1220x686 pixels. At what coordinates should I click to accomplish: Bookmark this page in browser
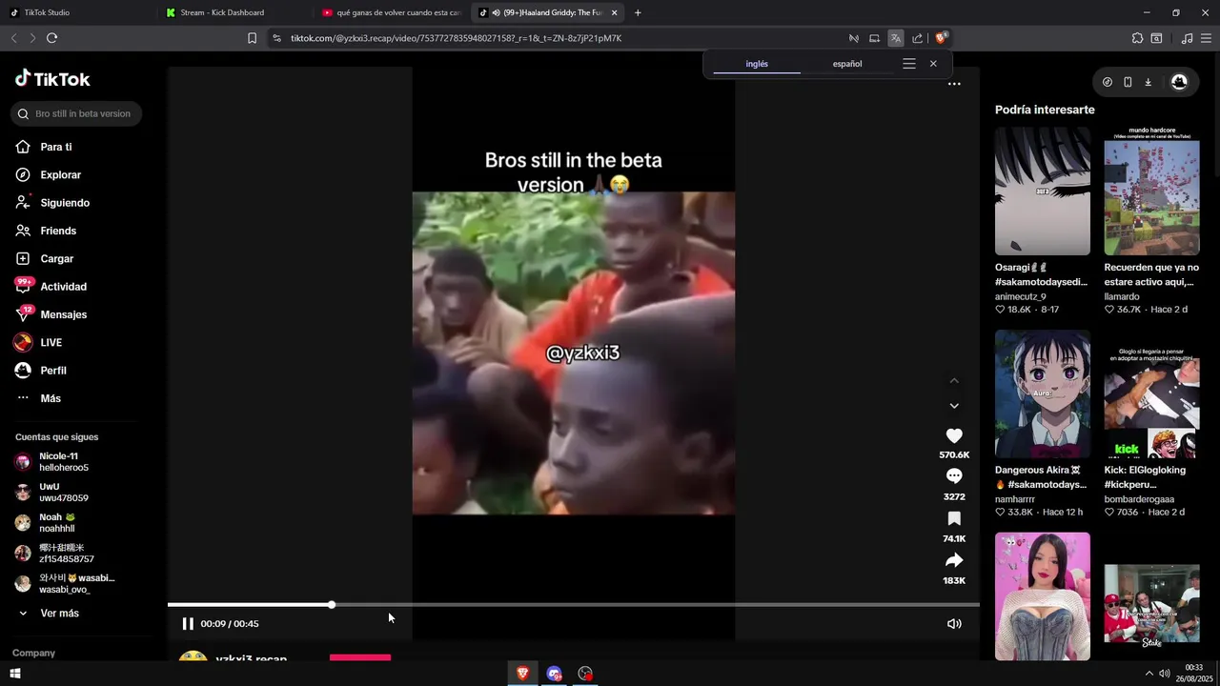252,38
